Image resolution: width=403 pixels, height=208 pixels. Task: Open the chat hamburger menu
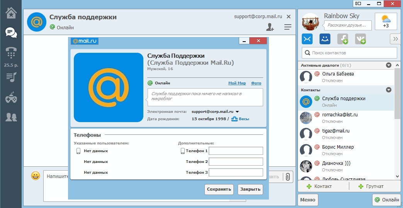coord(287,27)
